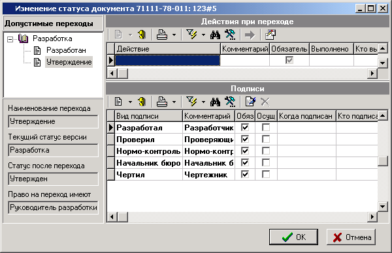Click new document icon in signatures toolbar

(x=118, y=102)
